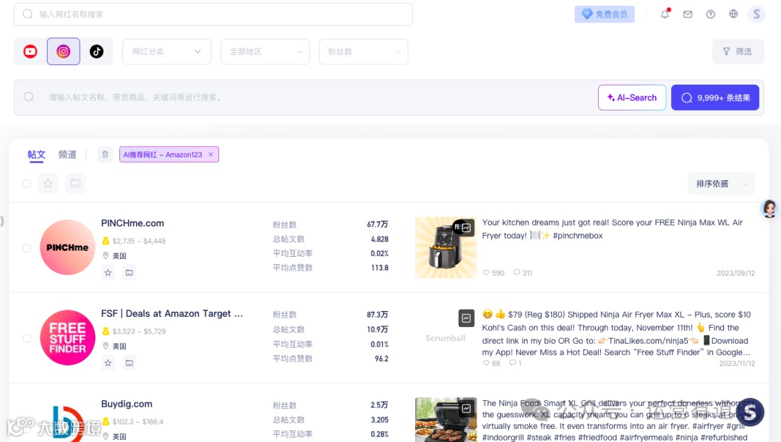Image resolution: width=781 pixels, height=442 pixels.
Task: Add PINCHme.com to folder icon
Action: (x=129, y=273)
